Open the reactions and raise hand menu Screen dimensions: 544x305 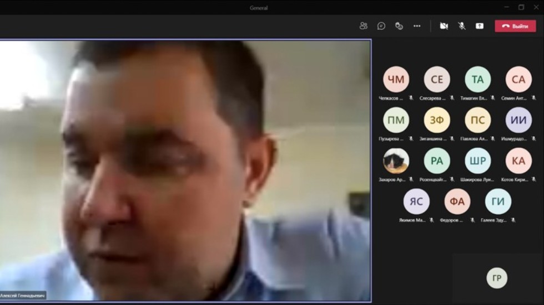pyautogui.click(x=399, y=26)
